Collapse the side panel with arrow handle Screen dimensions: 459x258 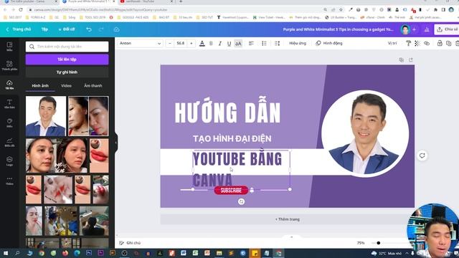116,143
